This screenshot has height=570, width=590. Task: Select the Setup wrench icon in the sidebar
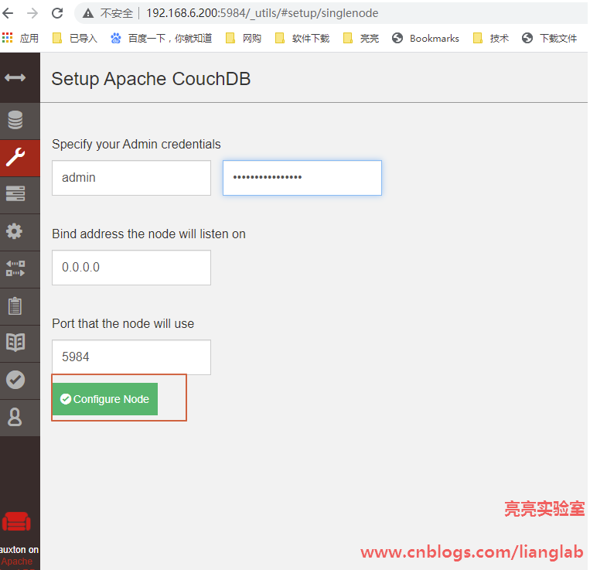pyautogui.click(x=15, y=158)
